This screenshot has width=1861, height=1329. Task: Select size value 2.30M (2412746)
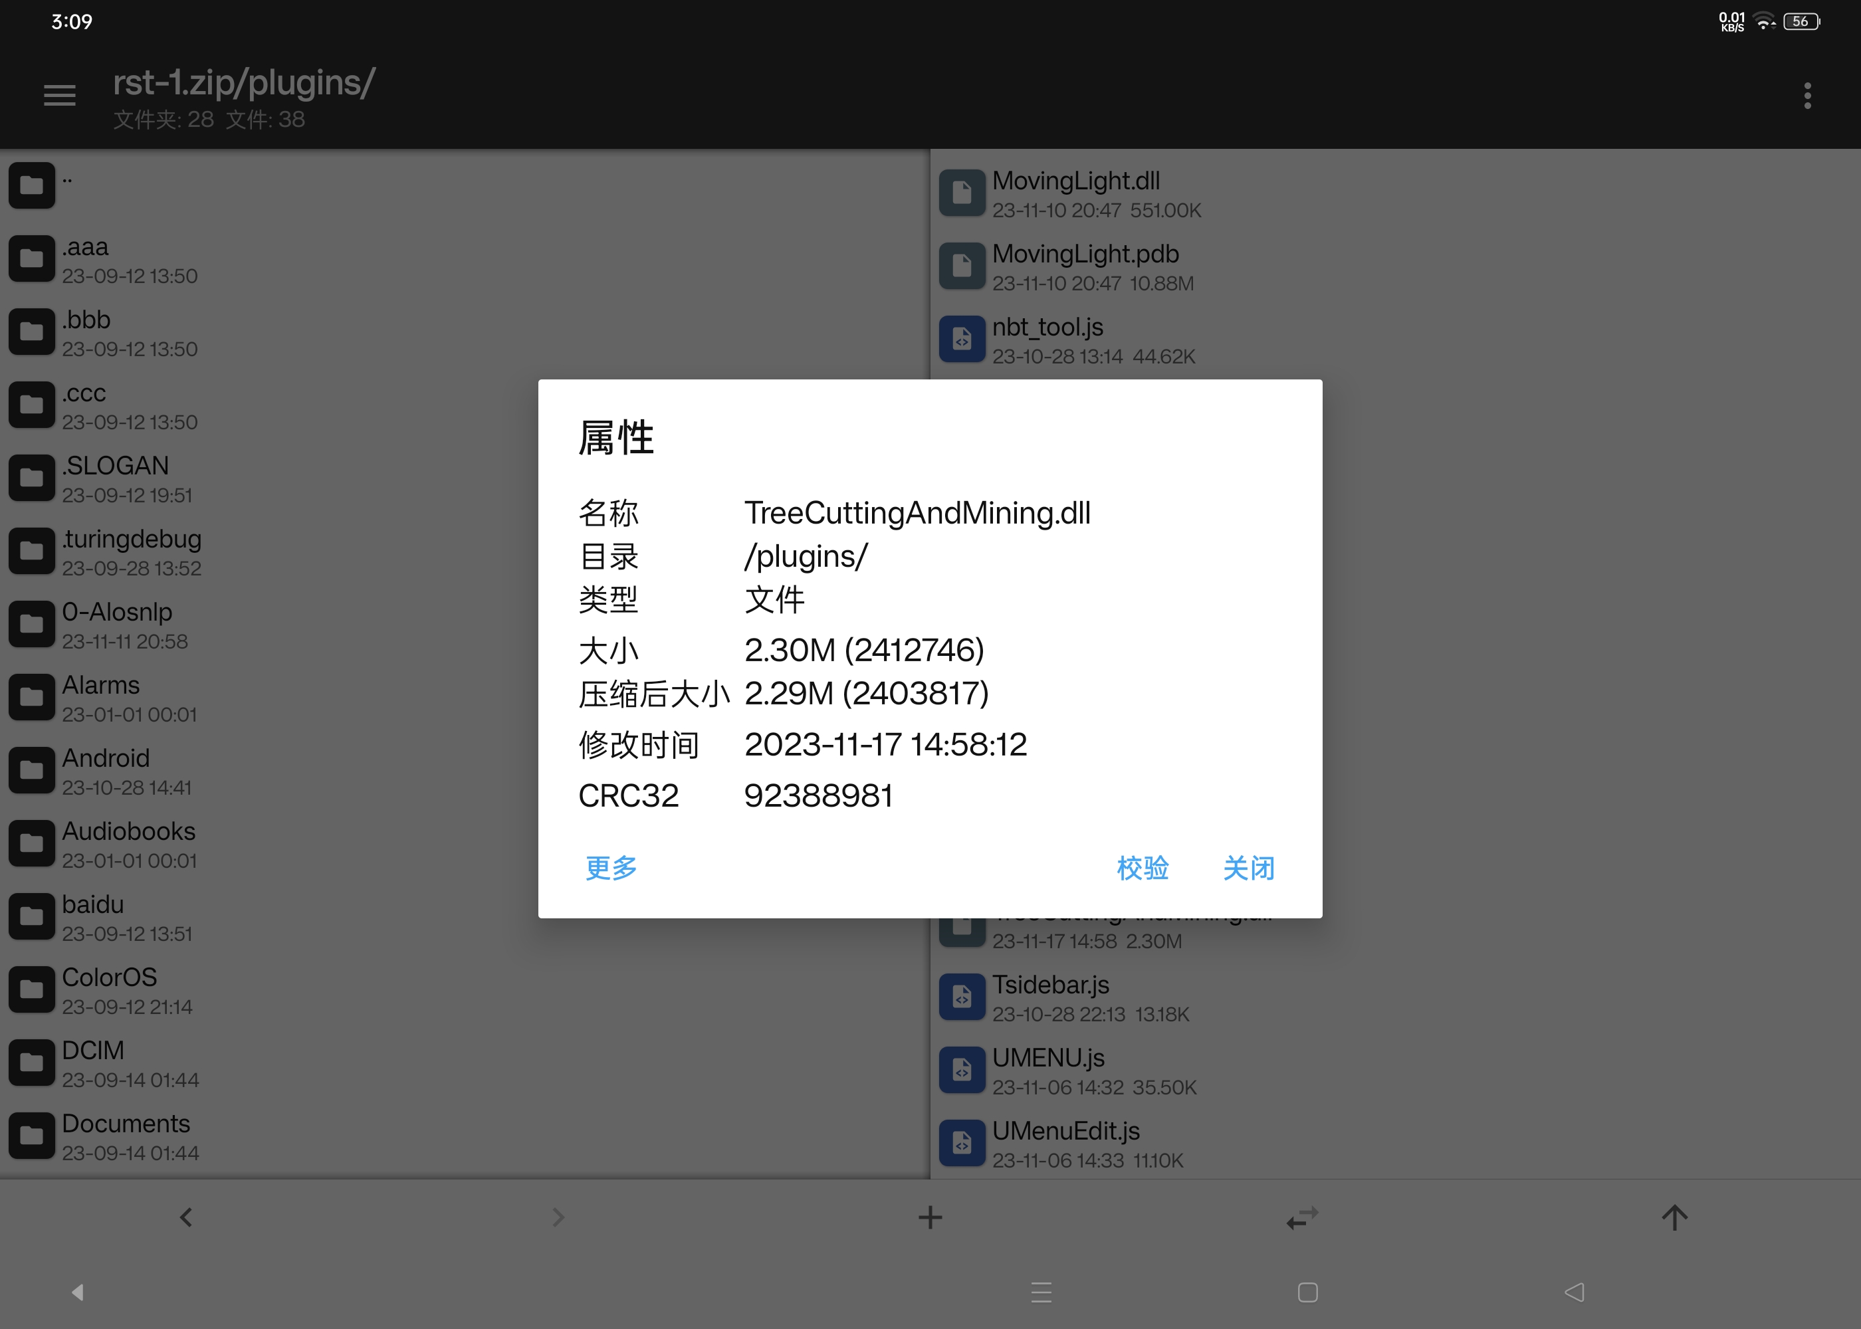click(864, 650)
